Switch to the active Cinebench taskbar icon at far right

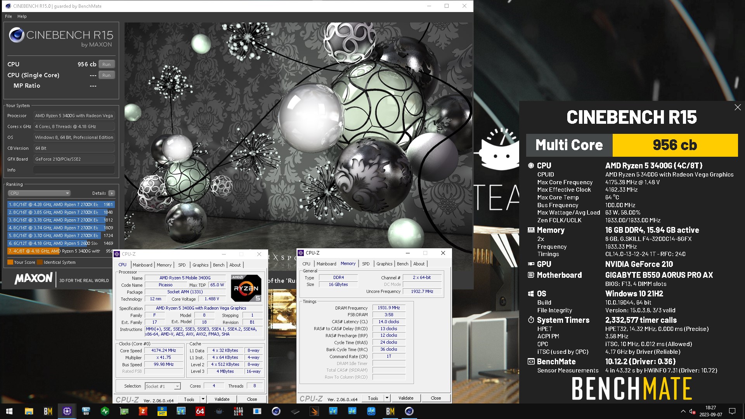(x=409, y=411)
